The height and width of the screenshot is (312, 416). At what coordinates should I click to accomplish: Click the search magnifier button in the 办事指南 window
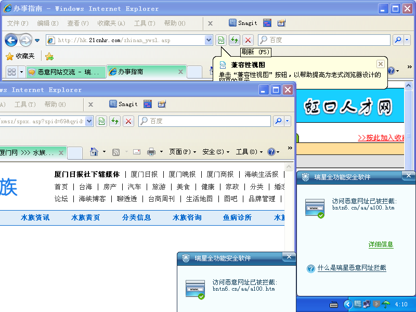click(398, 40)
